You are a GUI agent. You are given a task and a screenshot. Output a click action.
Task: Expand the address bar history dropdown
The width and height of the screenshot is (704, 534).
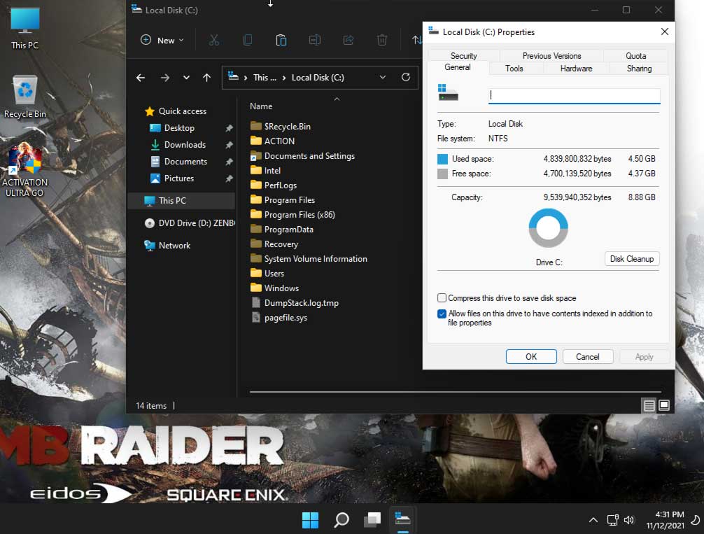[383, 77]
